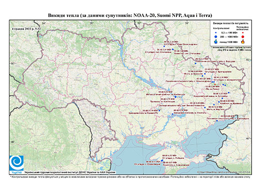Click the legend panel title
Image resolution: width=260 pixels, height=184 pixels.
click(231, 23)
